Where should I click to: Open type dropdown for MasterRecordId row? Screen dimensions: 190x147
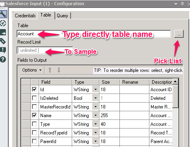click(x=95, y=107)
